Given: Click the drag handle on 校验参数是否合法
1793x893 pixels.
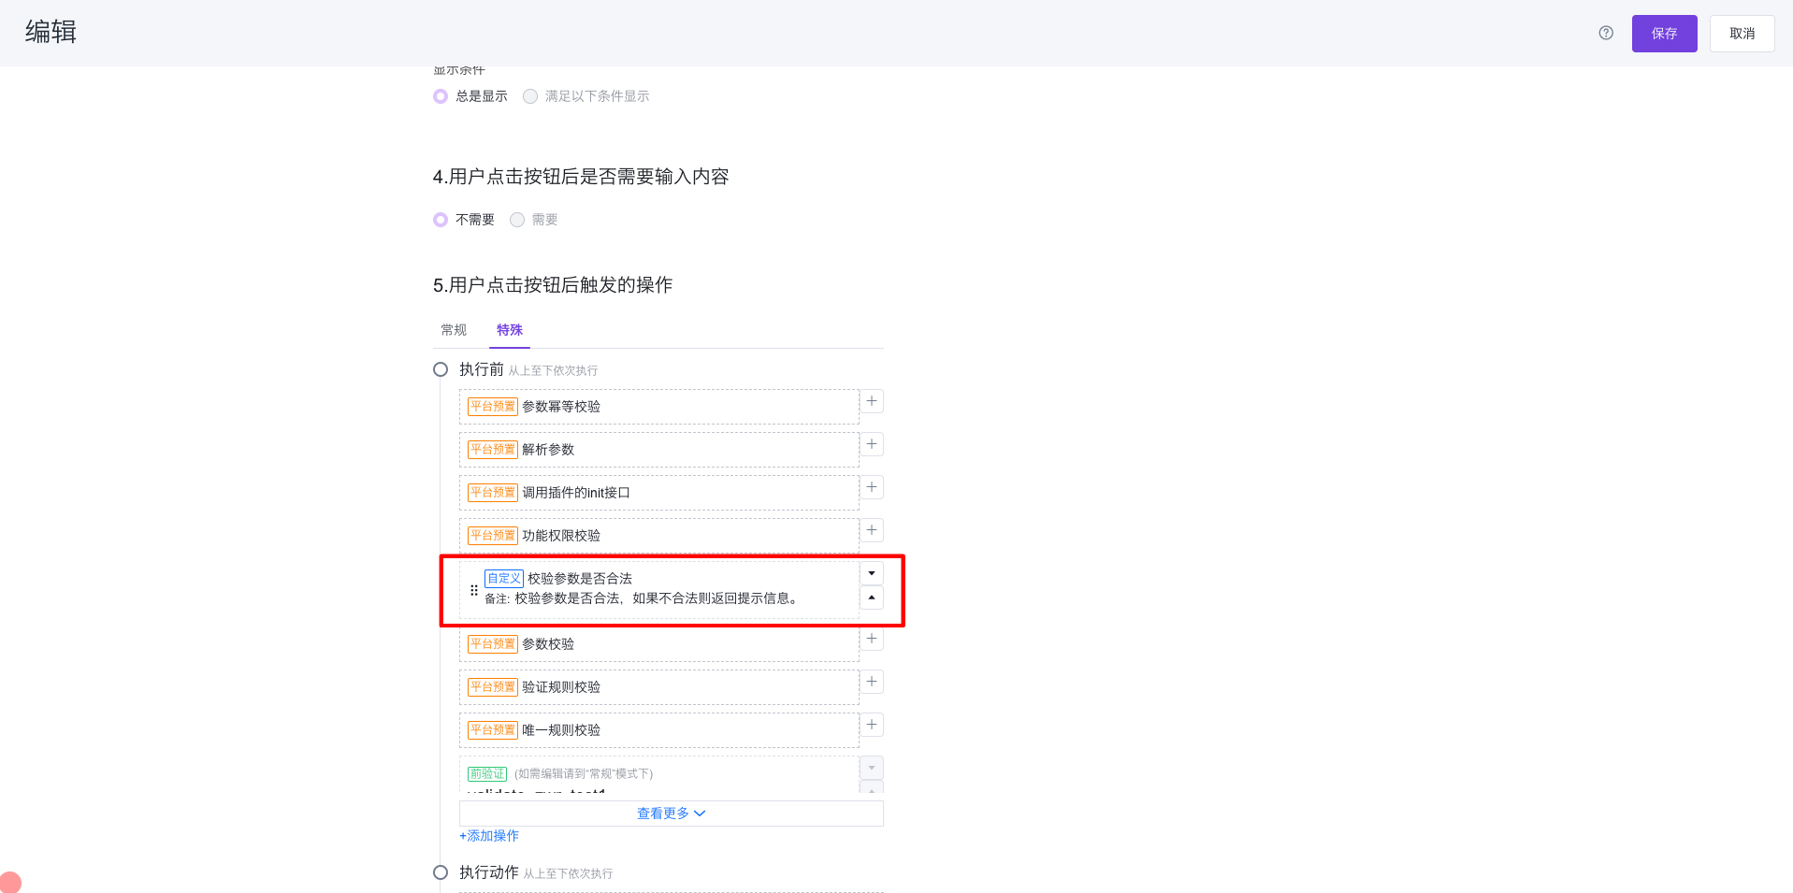Looking at the screenshot, I should pos(473,590).
